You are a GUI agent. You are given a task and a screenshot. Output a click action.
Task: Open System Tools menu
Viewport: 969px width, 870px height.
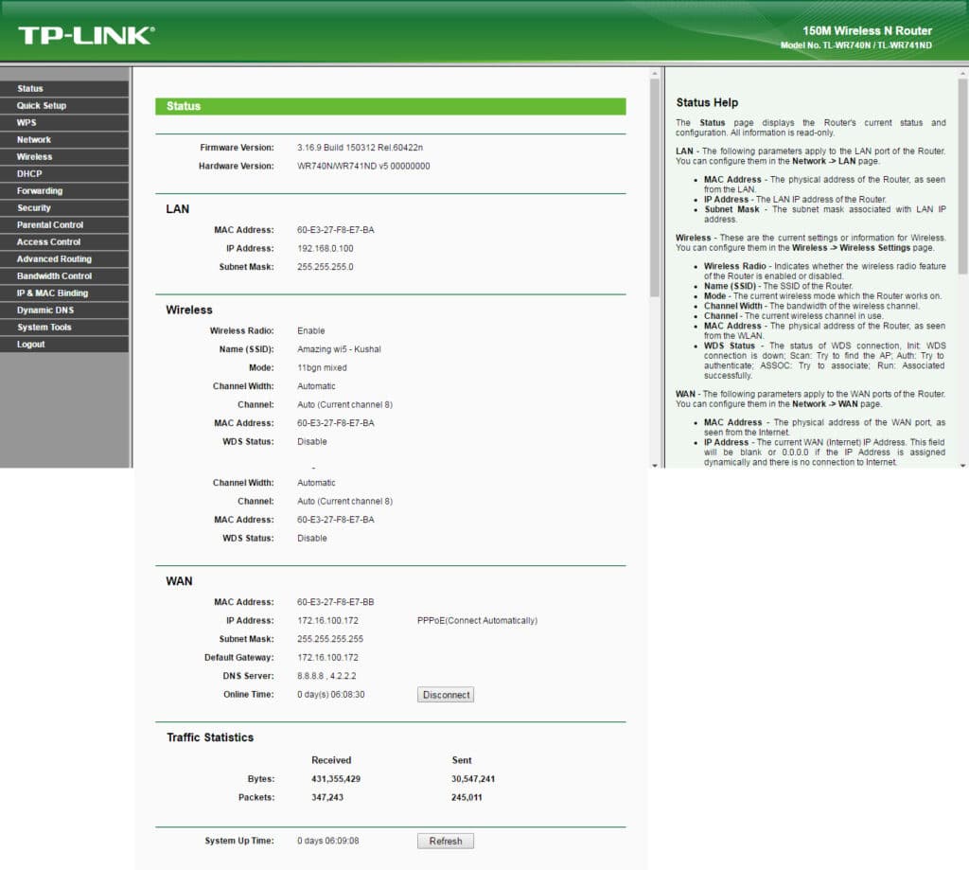click(x=64, y=327)
